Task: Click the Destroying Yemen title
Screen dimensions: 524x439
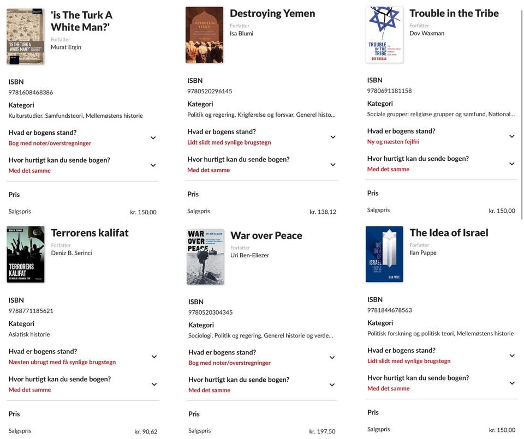Action: [x=272, y=14]
